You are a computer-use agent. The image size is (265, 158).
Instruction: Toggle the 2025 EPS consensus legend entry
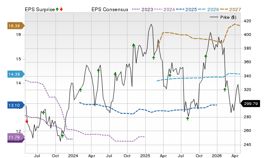coord(186,10)
